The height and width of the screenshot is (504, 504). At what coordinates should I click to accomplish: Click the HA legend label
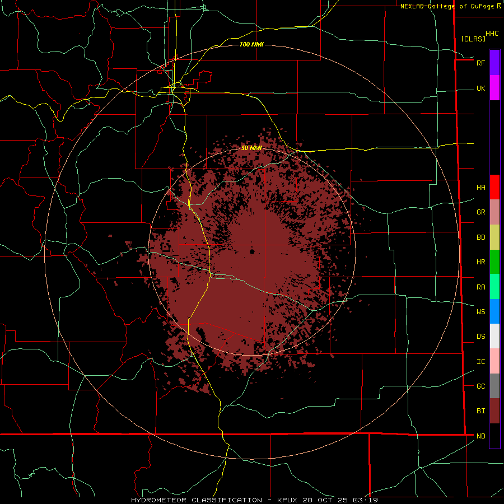click(480, 188)
